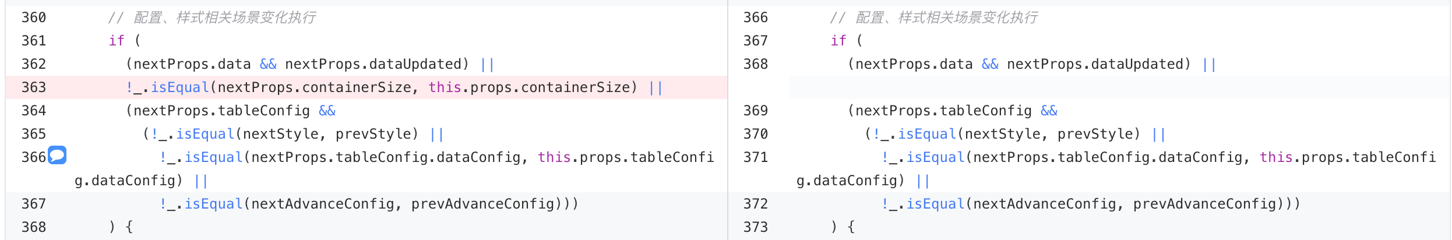
Task: Select line number 362 in old file
Action: 34,64
